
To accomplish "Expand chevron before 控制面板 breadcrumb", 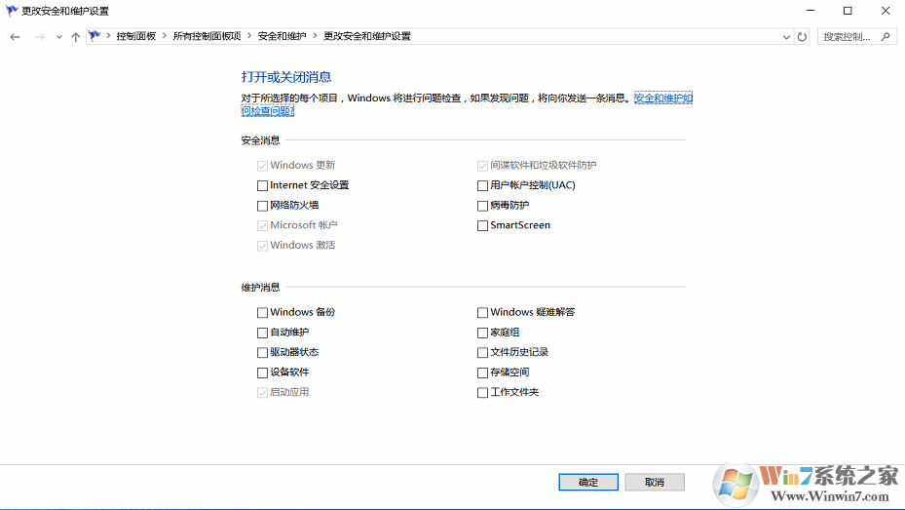I will click(108, 36).
